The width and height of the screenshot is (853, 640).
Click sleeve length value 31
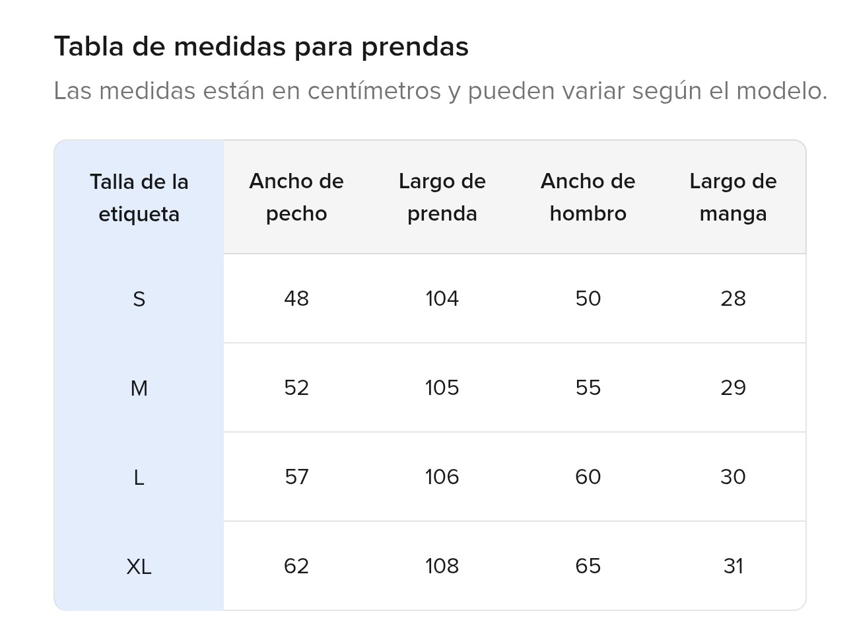pyautogui.click(x=733, y=566)
